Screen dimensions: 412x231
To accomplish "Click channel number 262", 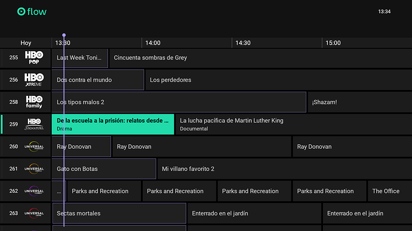I will pos(14,191).
